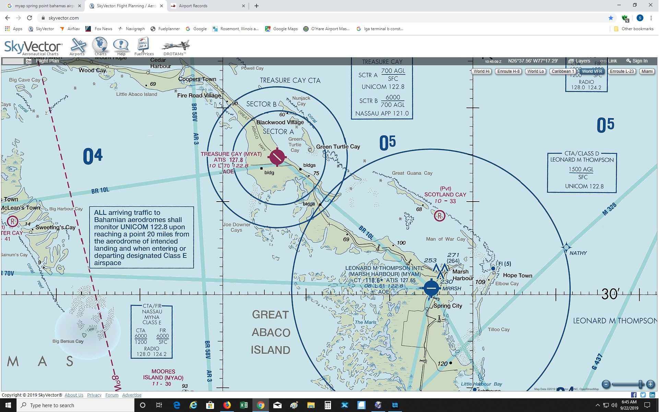The height and width of the screenshot is (412, 664).
Task: Open the Layers menu
Action: tap(579, 61)
